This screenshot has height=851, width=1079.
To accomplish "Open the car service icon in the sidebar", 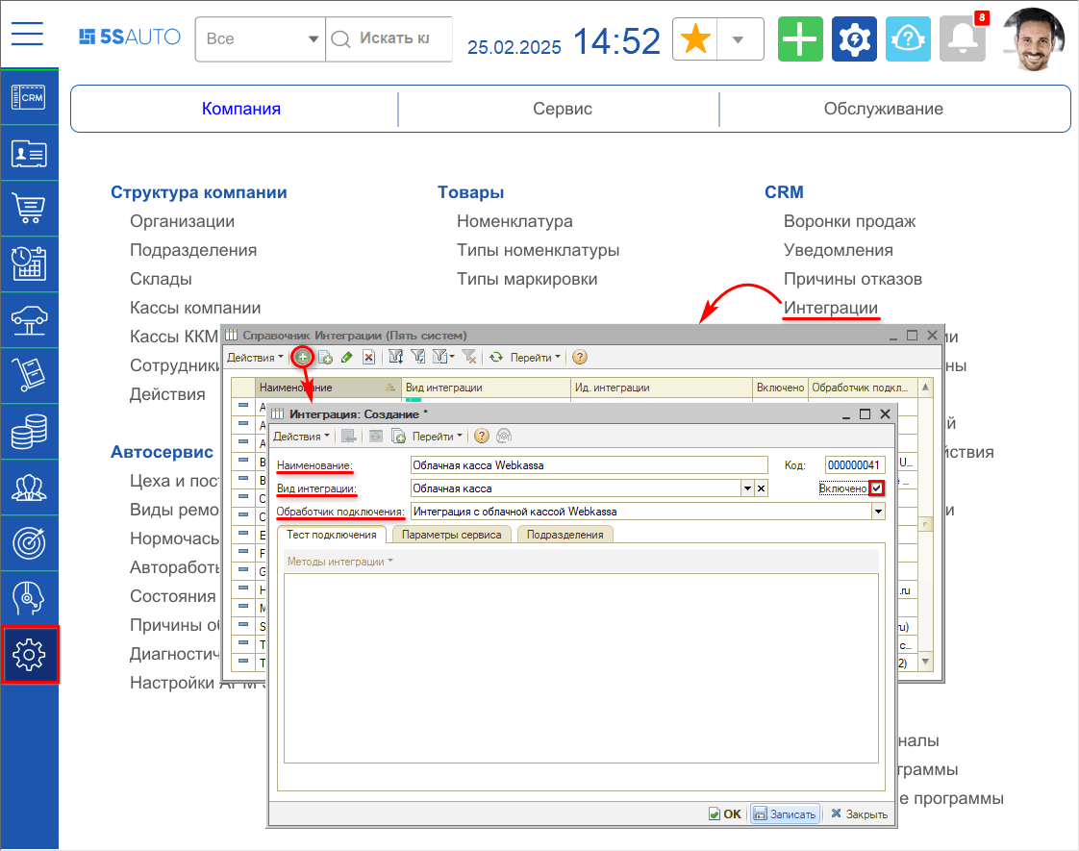I will pos(30,320).
